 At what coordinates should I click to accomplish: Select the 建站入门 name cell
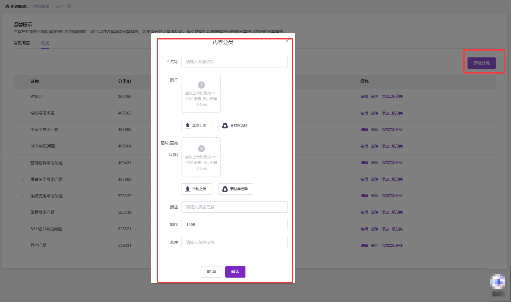point(38,96)
